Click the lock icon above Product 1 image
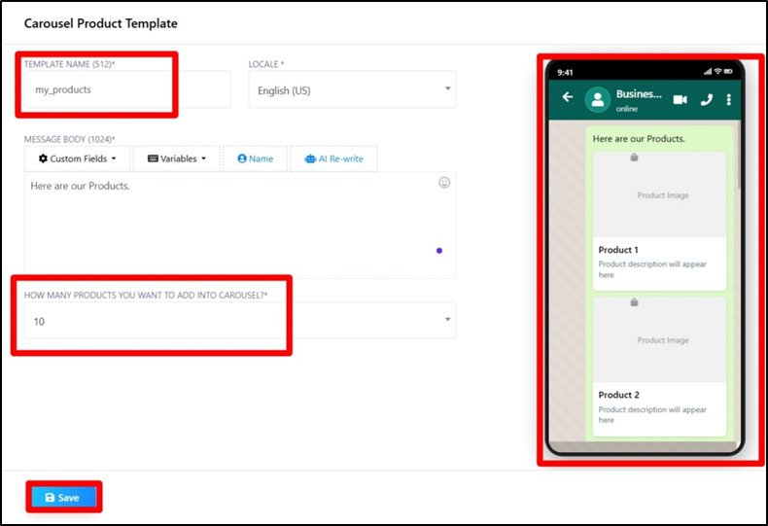This screenshot has width=768, height=526. click(x=634, y=157)
